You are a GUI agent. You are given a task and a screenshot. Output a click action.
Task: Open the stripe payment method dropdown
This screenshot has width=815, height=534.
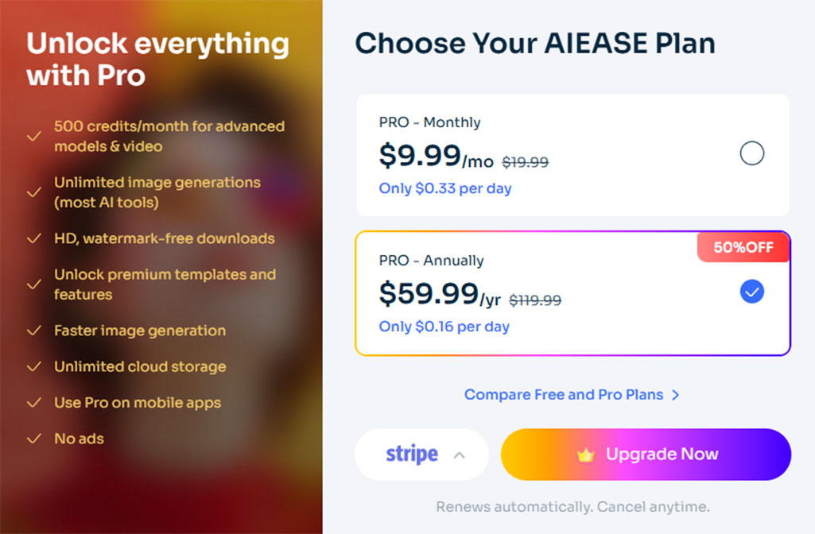[x=421, y=455]
